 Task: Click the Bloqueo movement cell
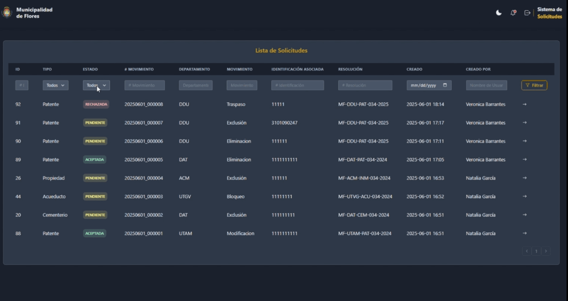pyautogui.click(x=235, y=196)
